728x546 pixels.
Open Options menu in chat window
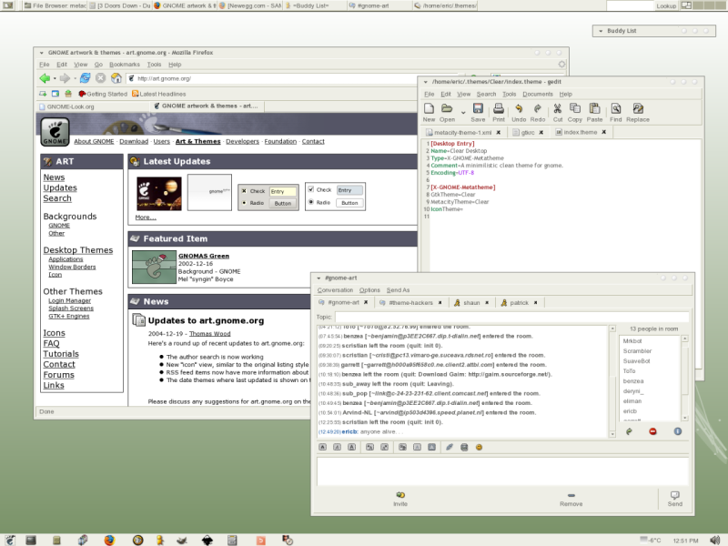click(369, 290)
